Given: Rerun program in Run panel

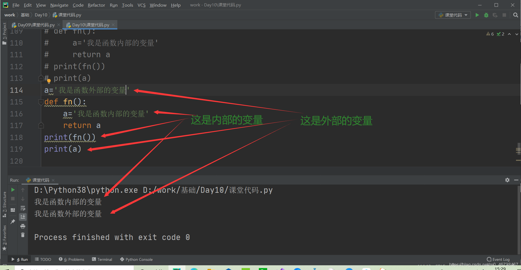Looking at the screenshot, I should click(x=13, y=190).
